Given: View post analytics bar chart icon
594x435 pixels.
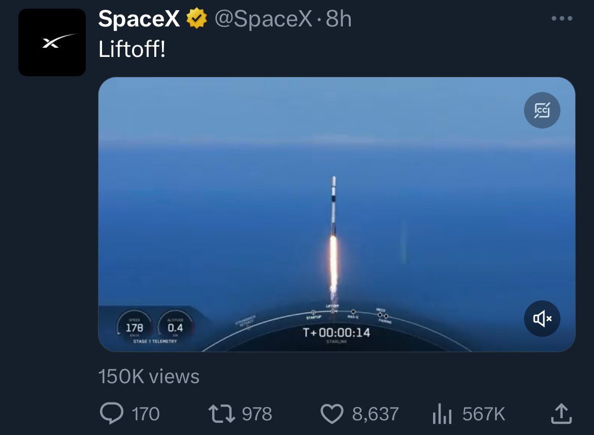Looking at the screenshot, I should tap(442, 414).
